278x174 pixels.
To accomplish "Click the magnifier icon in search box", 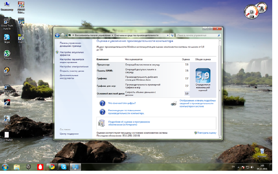I will [x=219, y=35].
